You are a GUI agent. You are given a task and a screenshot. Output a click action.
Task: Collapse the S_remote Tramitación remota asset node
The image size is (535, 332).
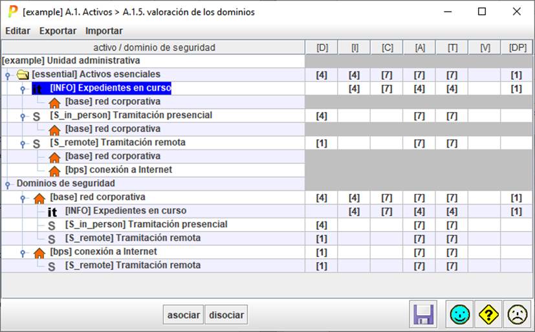[24, 144]
